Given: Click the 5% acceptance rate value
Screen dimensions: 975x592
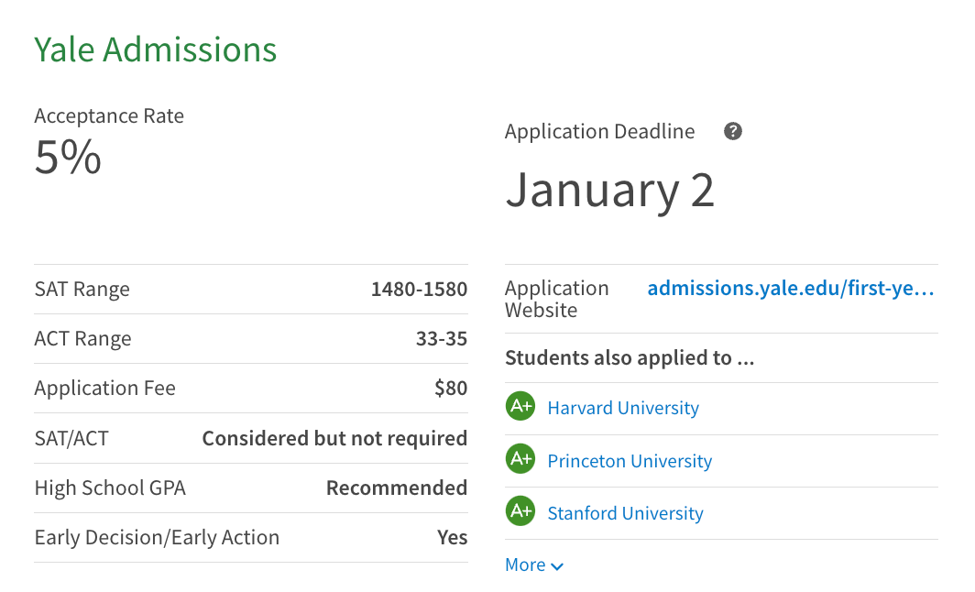Looking at the screenshot, I should click(x=68, y=158).
